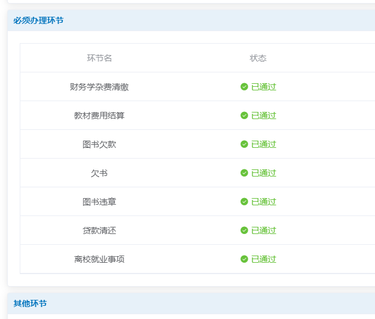Click the green check icon for 教材费用结算
This screenshot has height=319, width=375.
244,116
